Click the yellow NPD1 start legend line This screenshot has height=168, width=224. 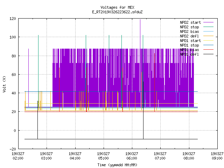coord(208,41)
